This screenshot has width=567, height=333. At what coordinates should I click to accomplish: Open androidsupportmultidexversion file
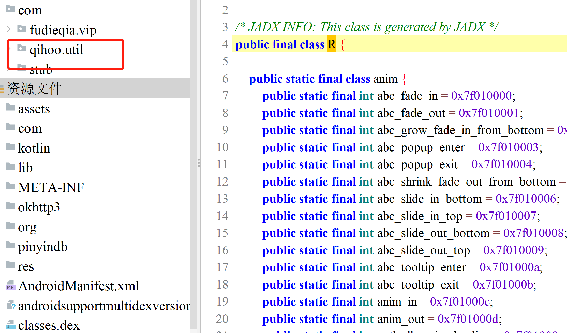(x=104, y=306)
